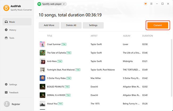
Task: Select the Anti-Hero album cover
Action: (x=42, y=61)
